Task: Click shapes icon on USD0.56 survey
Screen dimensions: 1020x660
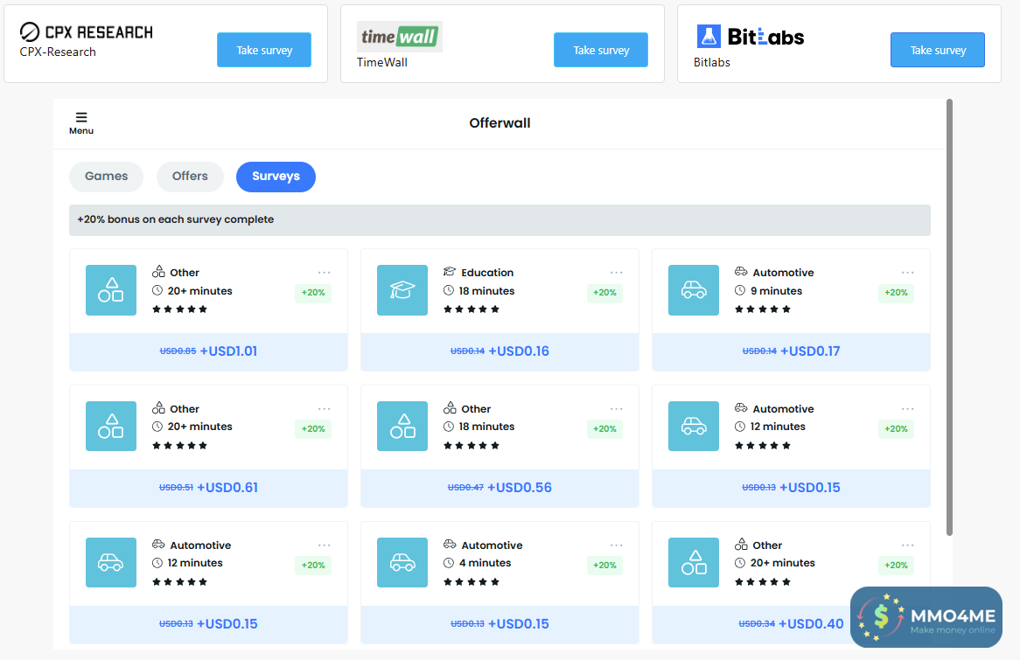Action: (x=402, y=426)
